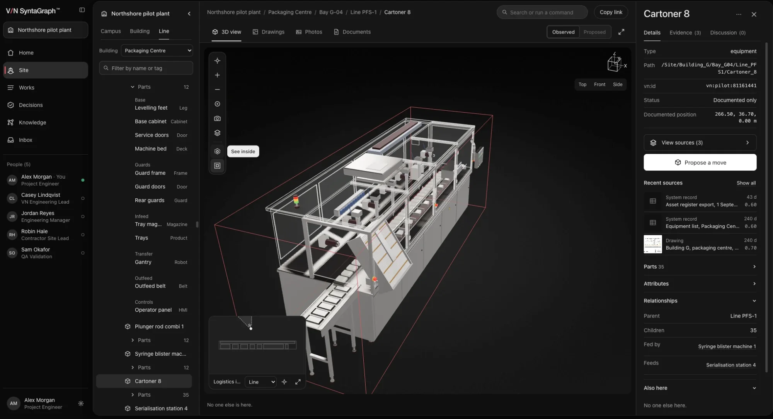
Task: Click the Copy link button
Action: (x=611, y=12)
